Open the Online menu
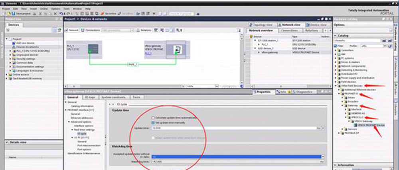This screenshot has height=170, width=399. [x=44, y=9]
